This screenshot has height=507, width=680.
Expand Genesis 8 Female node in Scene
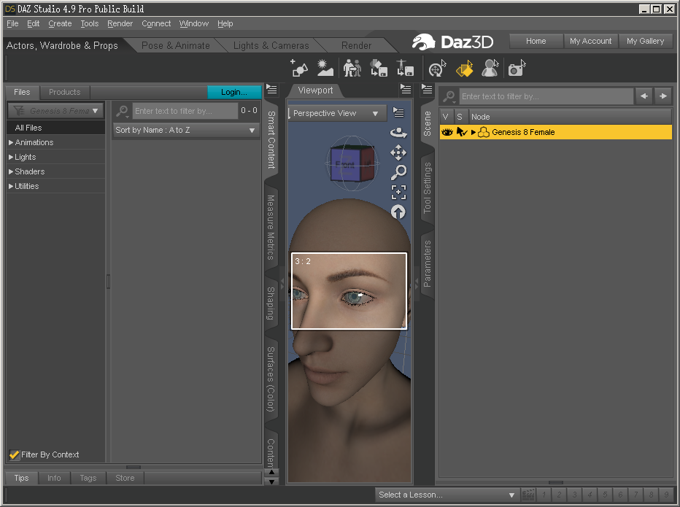(x=473, y=132)
